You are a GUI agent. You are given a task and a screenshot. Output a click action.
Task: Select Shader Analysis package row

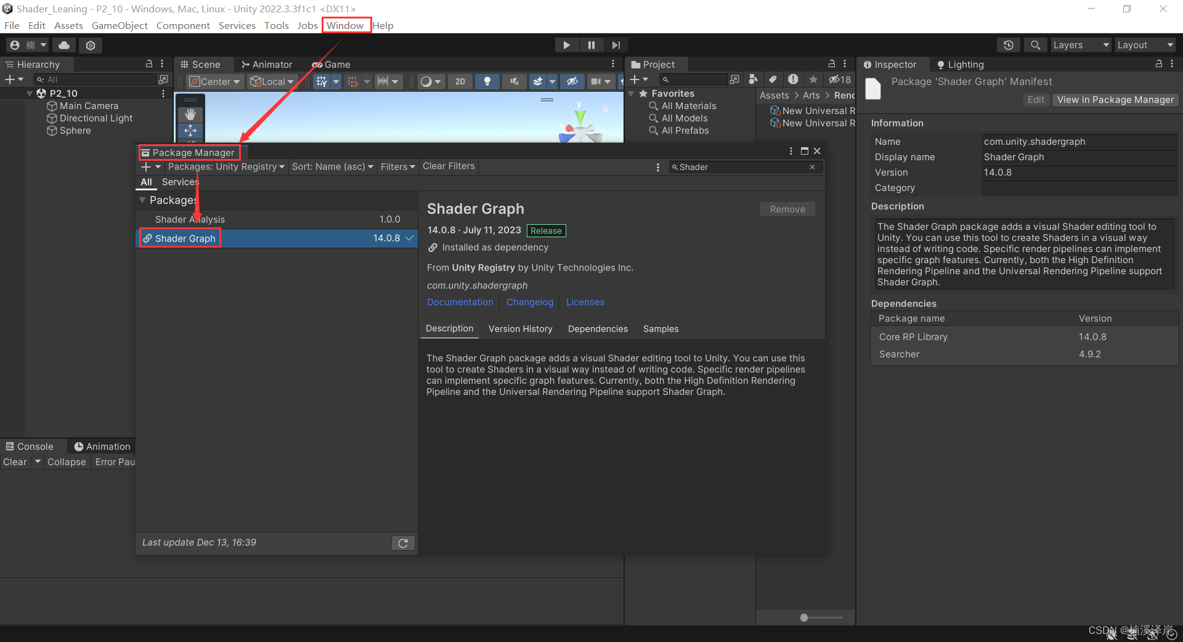point(277,219)
